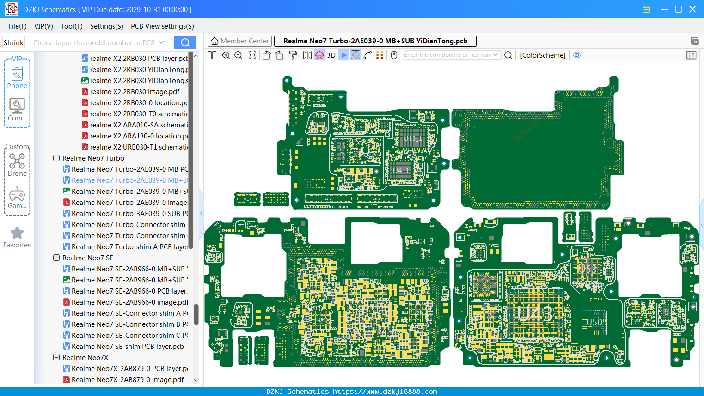Search the entered component name

click(508, 55)
